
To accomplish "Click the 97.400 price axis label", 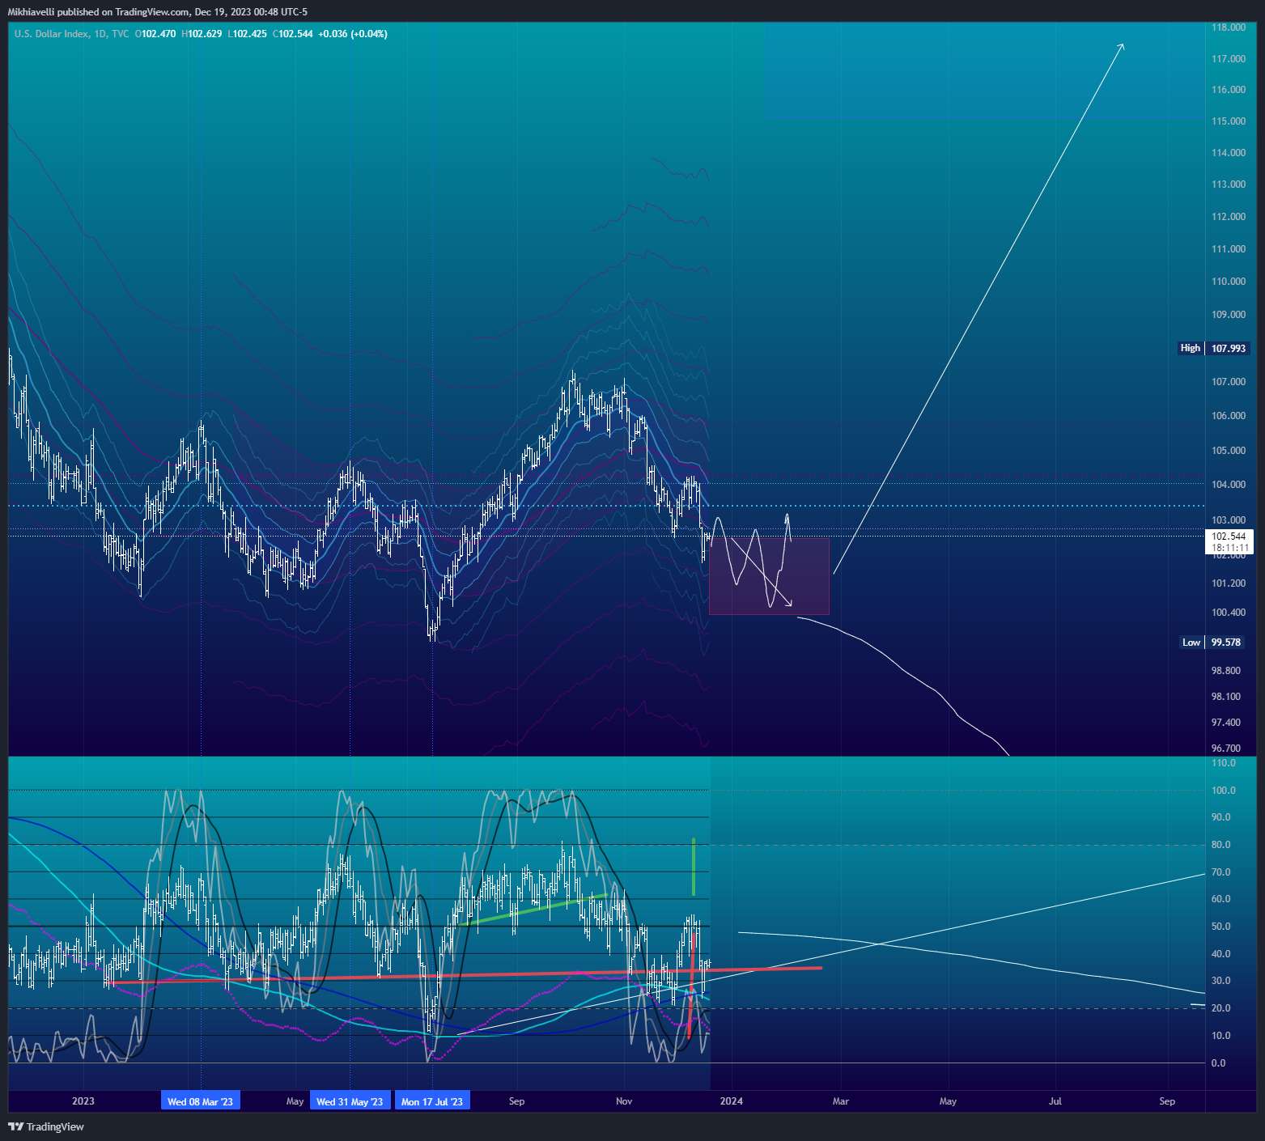I will pos(1226,723).
